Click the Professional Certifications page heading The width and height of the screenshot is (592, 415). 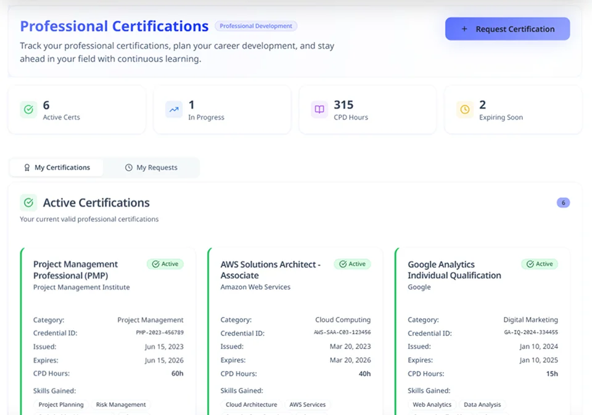tap(114, 26)
